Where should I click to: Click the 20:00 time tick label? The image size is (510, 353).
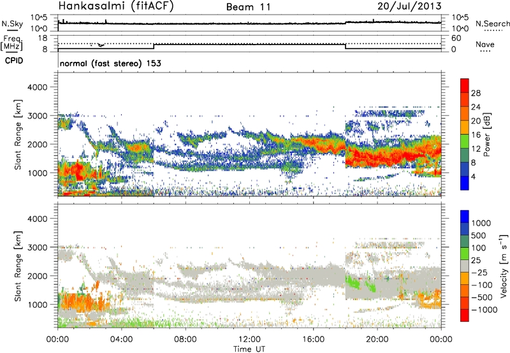click(377, 340)
